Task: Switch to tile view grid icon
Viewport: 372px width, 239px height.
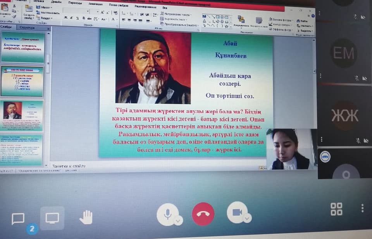Action: pos(336,209)
